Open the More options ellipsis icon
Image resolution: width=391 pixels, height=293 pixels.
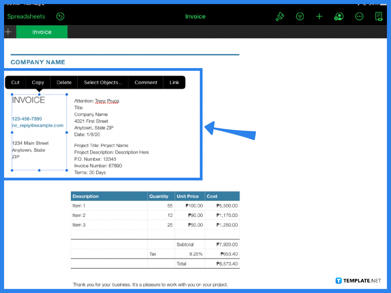pyautogui.click(x=359, y=16)
